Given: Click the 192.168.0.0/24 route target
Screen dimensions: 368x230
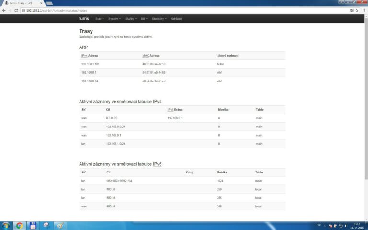Looking at the screenshot, I should [115, 126].
